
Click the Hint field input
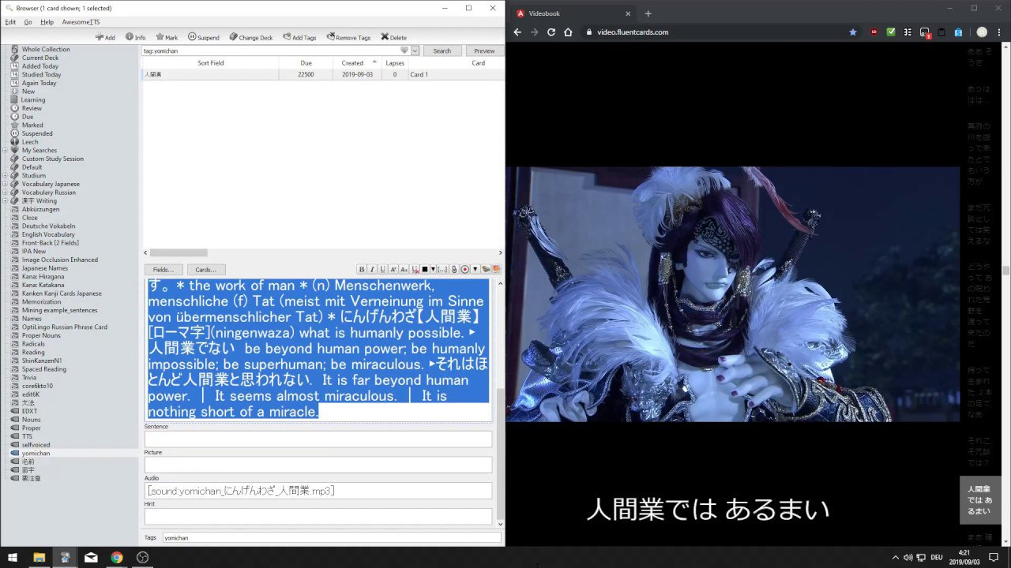(318, 516)
